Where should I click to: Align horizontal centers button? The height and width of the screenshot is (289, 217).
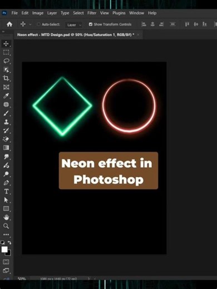point(152,24)
